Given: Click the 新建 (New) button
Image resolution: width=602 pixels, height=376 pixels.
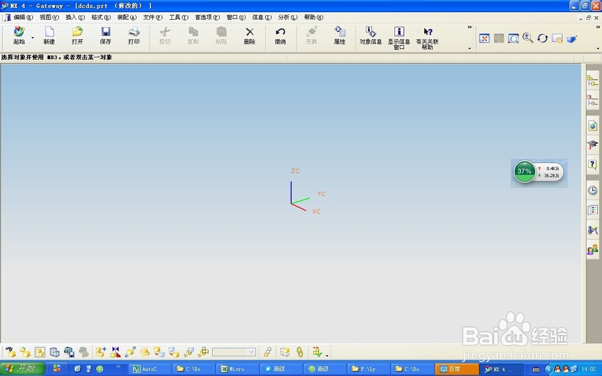Looking at the screenshot, I should 49,35.
